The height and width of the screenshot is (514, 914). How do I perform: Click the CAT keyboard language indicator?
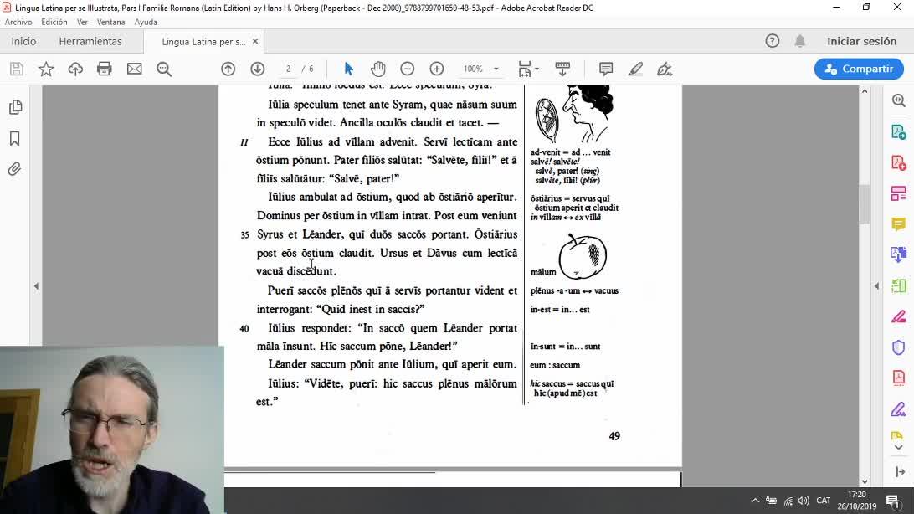[823, 501]
